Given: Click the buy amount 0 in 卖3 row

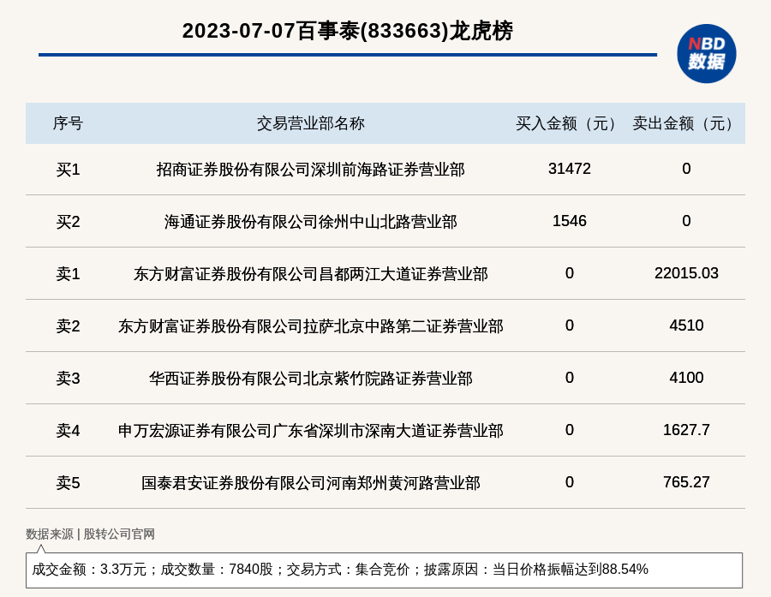Looking at the screenshot, I should coord(570,377).
